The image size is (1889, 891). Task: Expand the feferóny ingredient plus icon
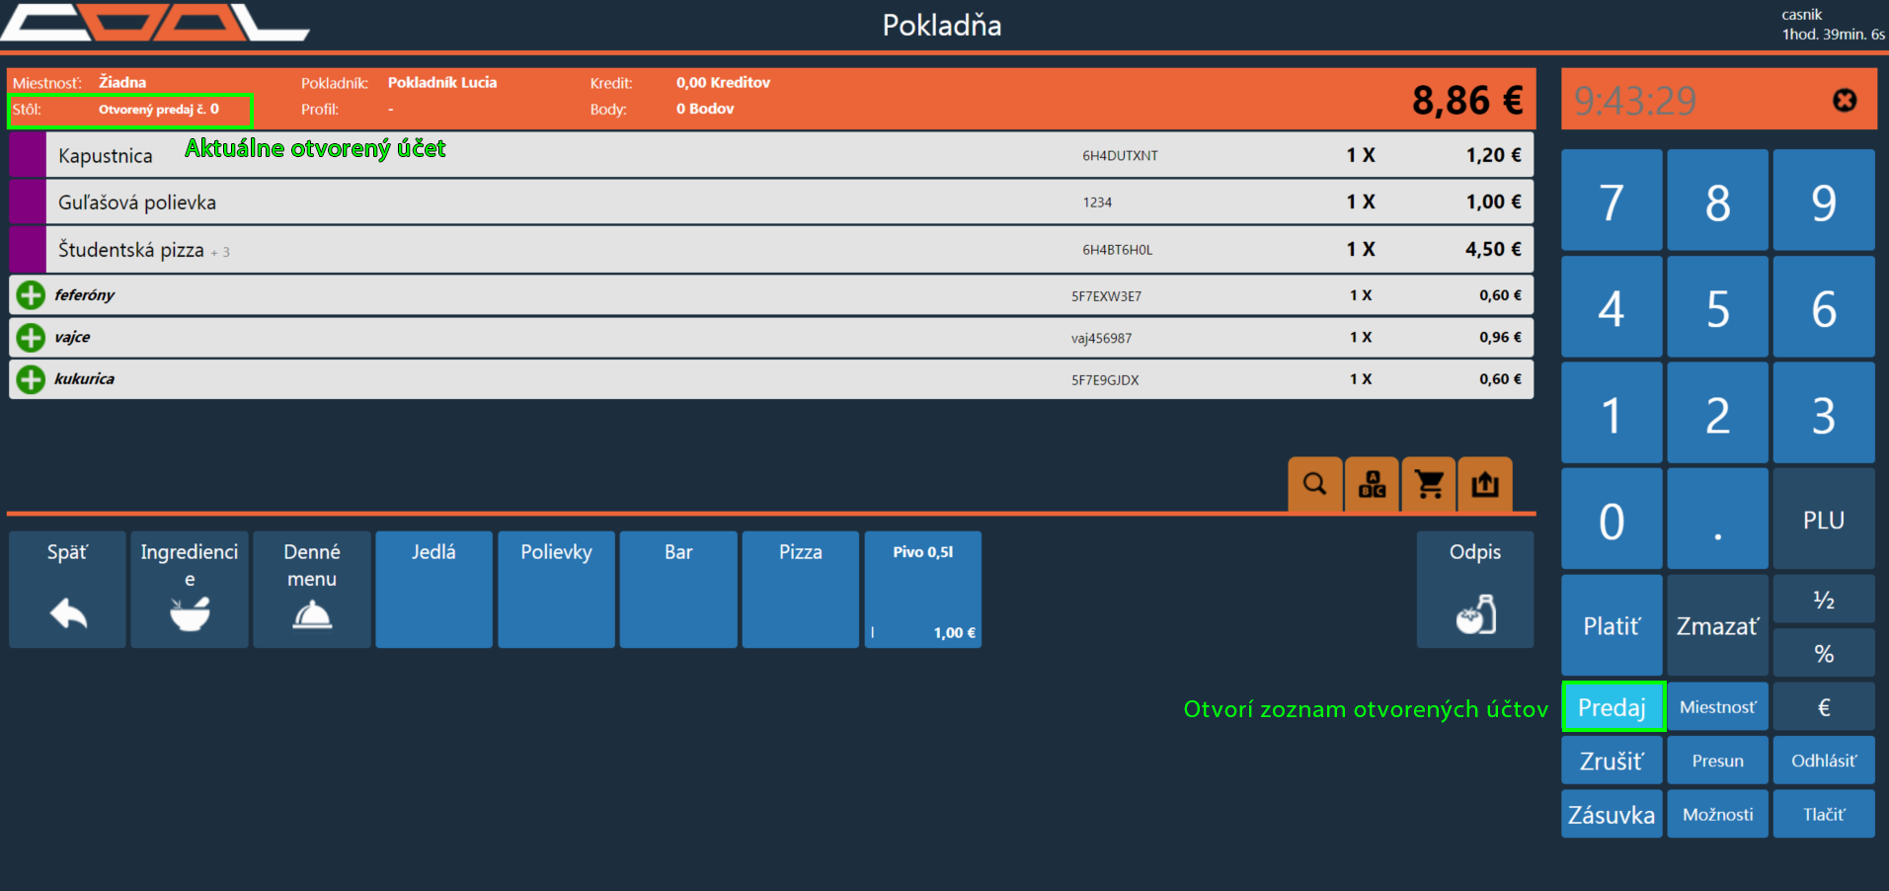tap(31, 295)
